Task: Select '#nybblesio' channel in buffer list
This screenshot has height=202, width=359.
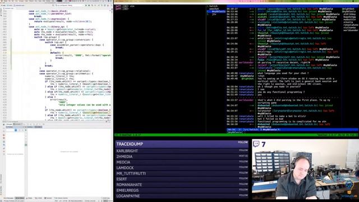Action: pyautogui.click(x=217, y=11)
